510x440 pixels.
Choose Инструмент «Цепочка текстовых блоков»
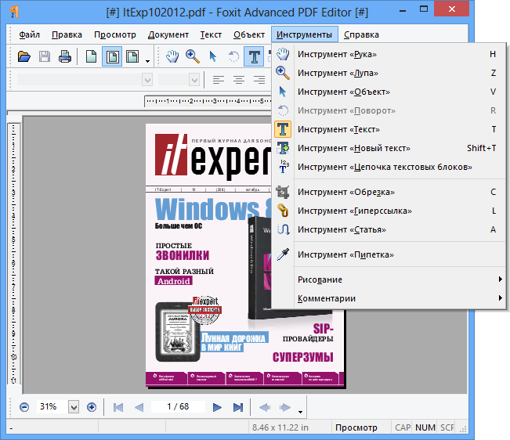[x=389, y=167]
